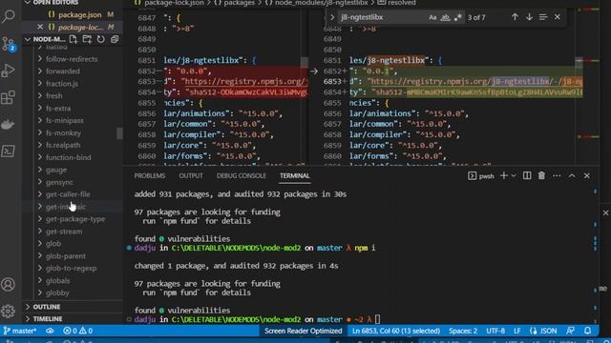This screenshot has width=611, height=343.
Task: Toggle Match Whole Word in find widget
Action: 446,17
